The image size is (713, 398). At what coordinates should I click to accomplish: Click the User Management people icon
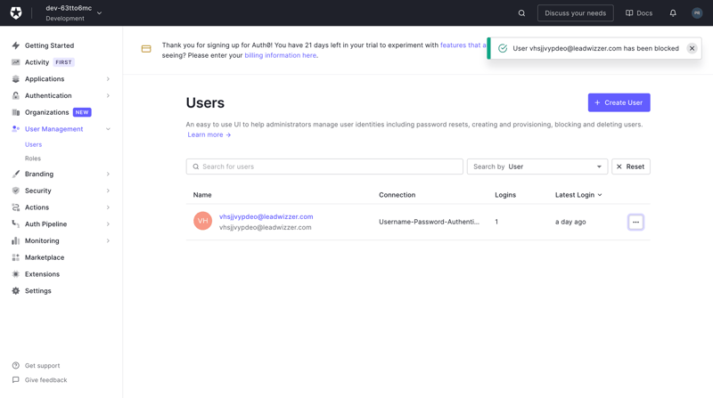pyautogui.click(x=16, y=129)
